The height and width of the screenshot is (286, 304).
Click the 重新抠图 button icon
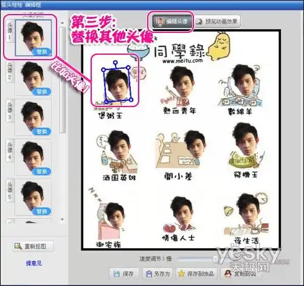click(18, 246)
